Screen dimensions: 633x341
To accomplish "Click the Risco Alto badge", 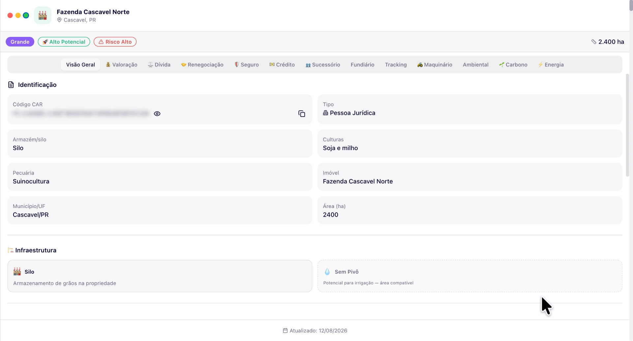I will click(x=115, y=42).
